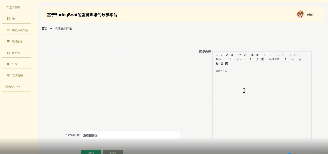Insert a blockquote in the editor

(240, 55)
